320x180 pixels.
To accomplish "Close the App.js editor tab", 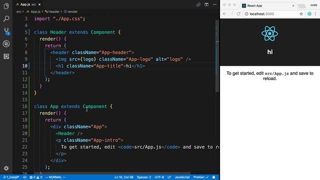I will point(39,4).
